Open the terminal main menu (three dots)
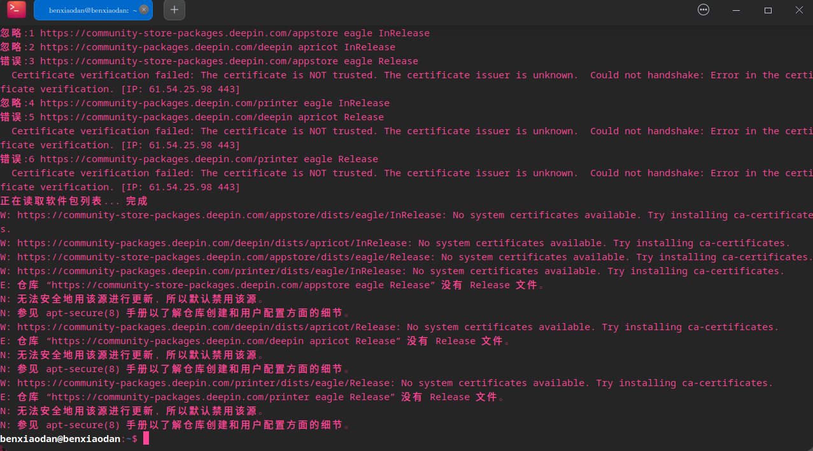This screenshot has height=451, width=813. (703, 10)
